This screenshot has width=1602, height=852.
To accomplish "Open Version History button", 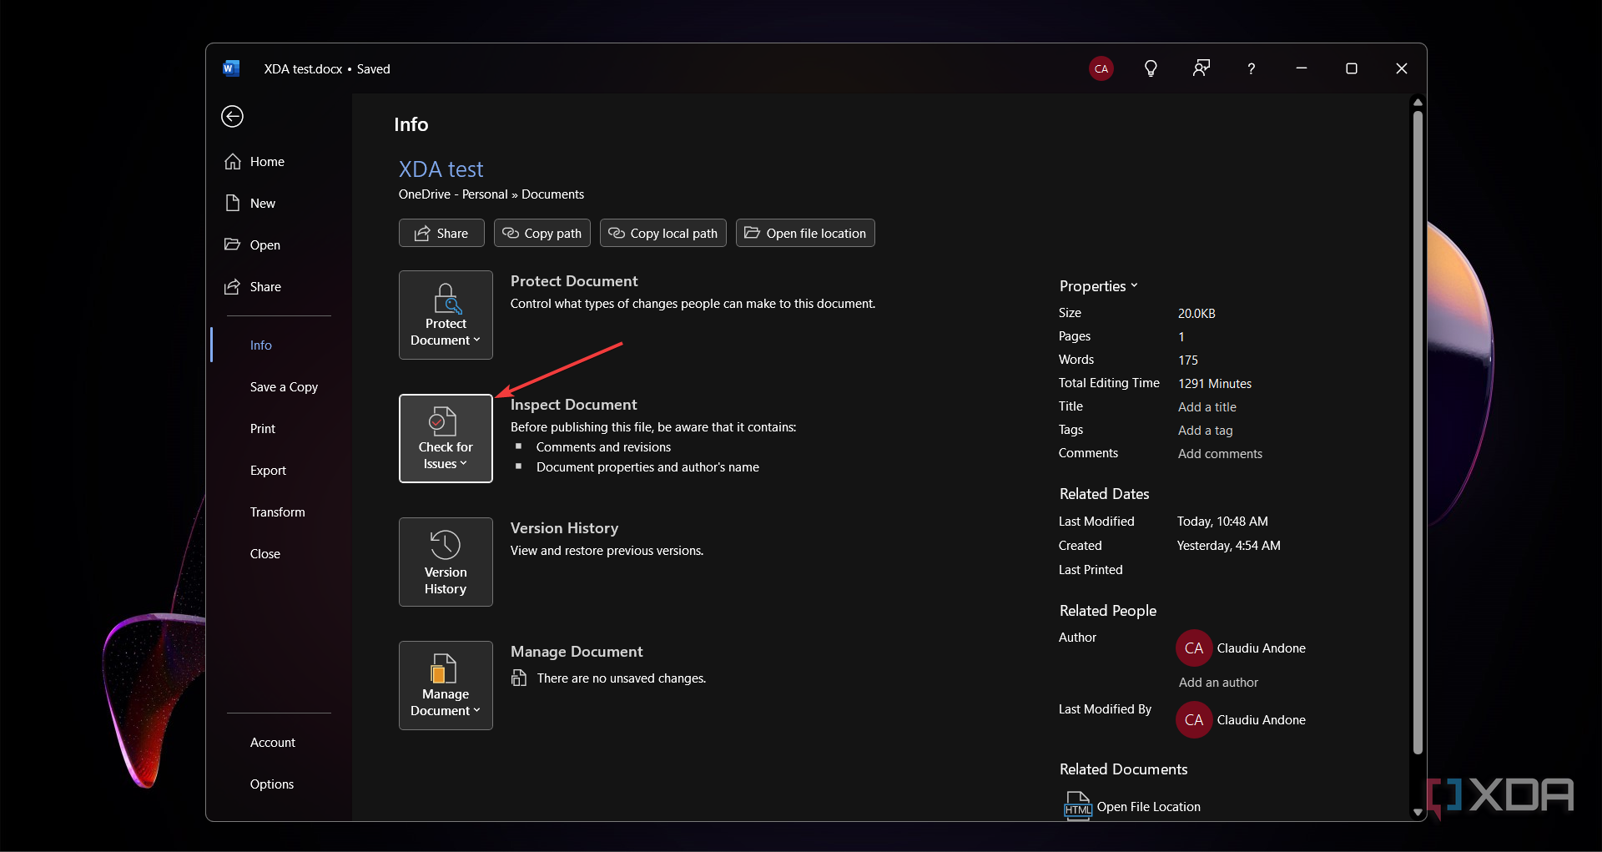I will pos(446,562).
